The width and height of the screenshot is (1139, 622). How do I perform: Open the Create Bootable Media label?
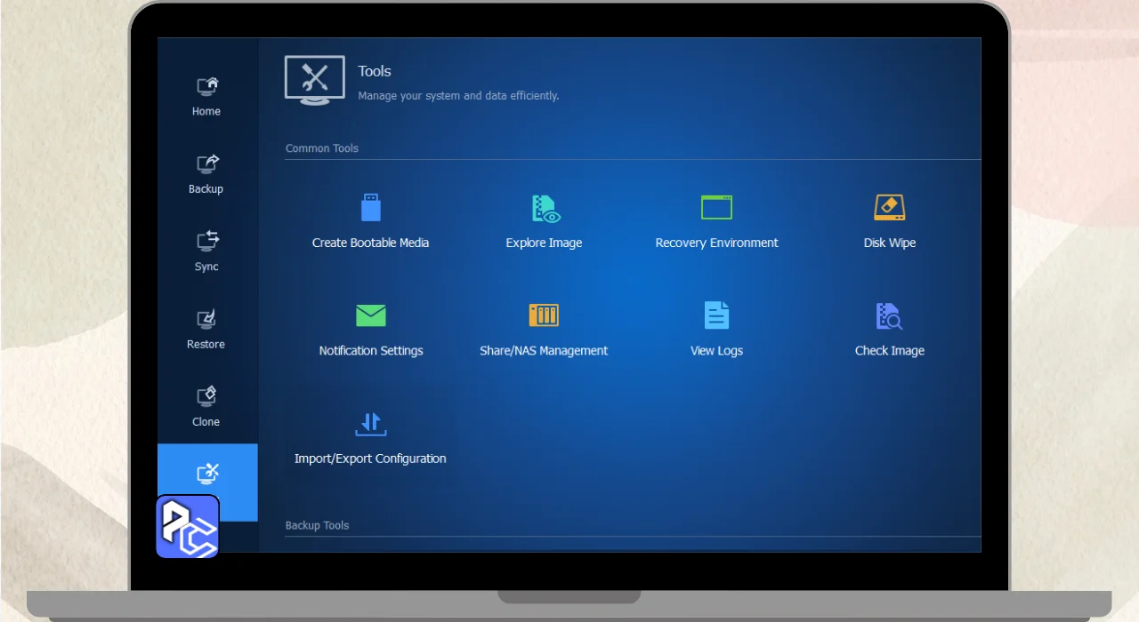coord(370,243)
